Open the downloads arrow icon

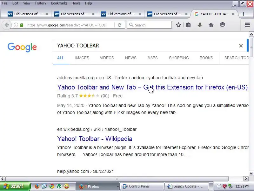200,25
